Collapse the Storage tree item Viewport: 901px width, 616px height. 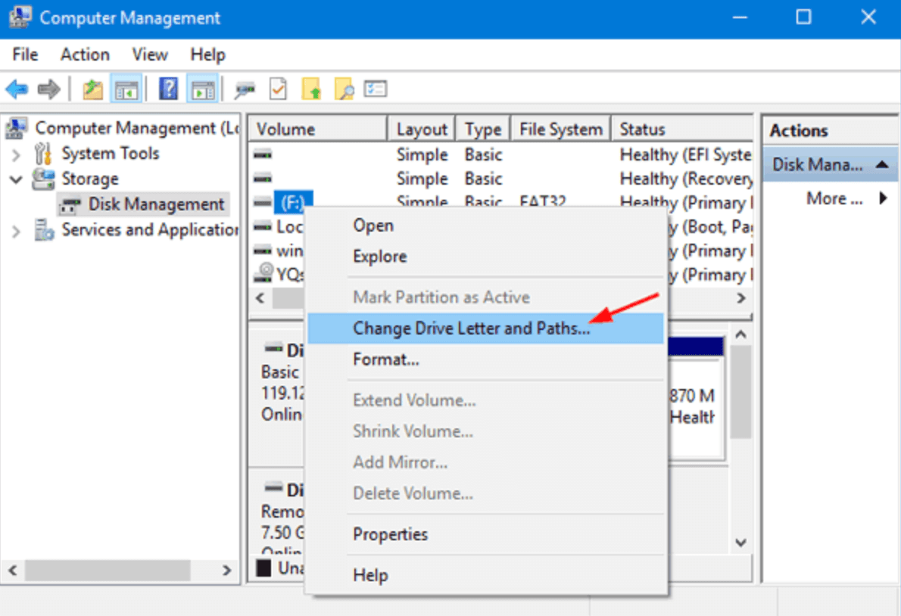tap(17, 179)
